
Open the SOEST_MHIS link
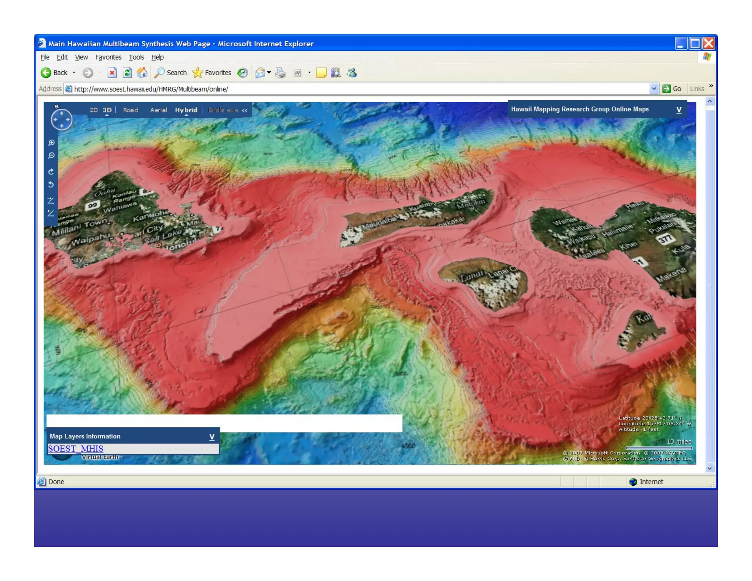tap(76, 448)
